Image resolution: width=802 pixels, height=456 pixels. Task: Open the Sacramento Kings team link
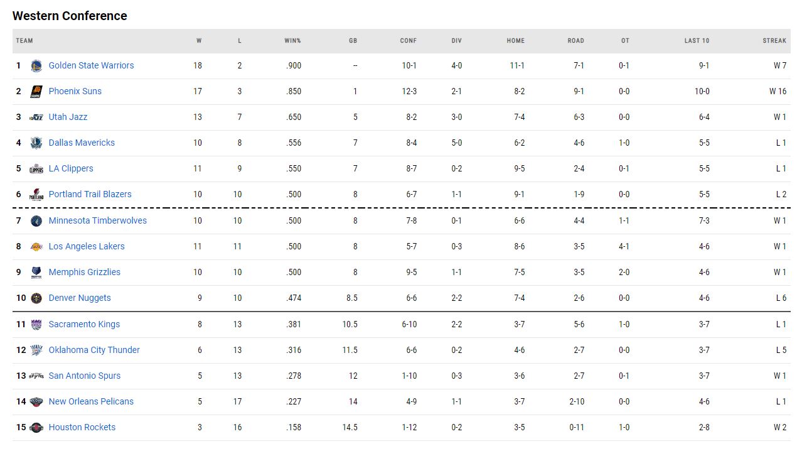(84, 324)
